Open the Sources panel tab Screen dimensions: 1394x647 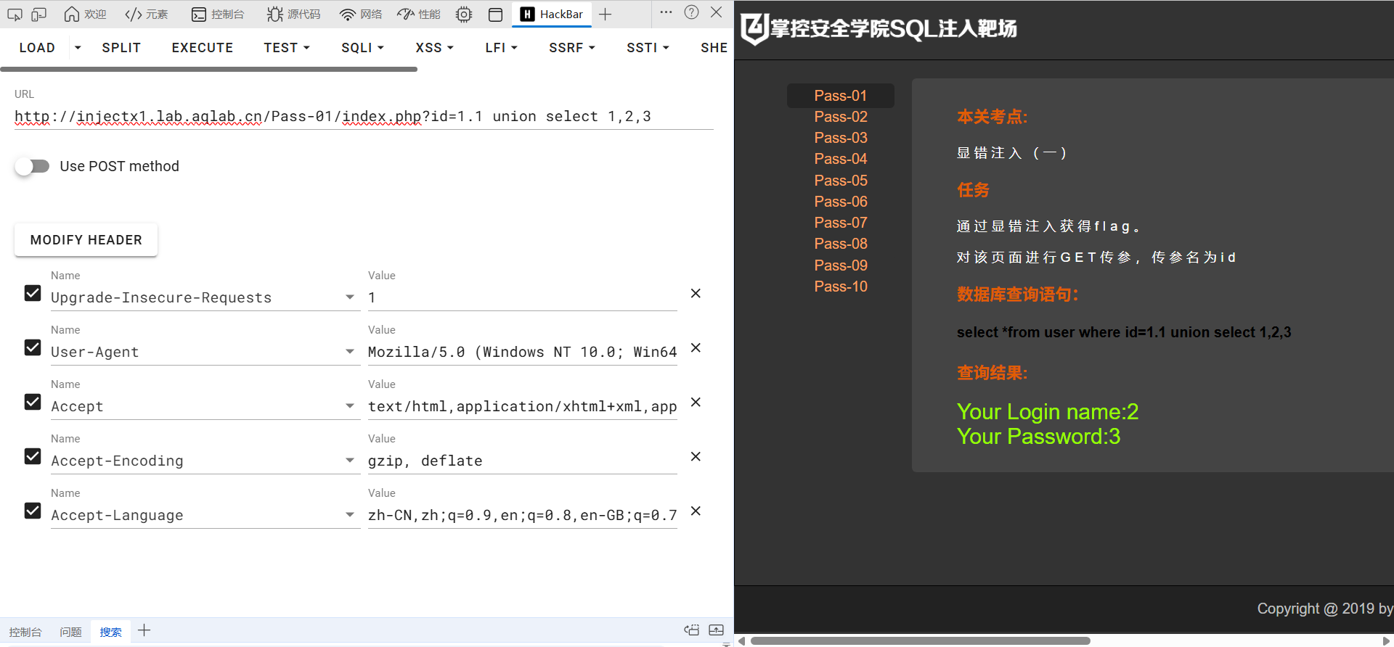[x=293, y=14]
